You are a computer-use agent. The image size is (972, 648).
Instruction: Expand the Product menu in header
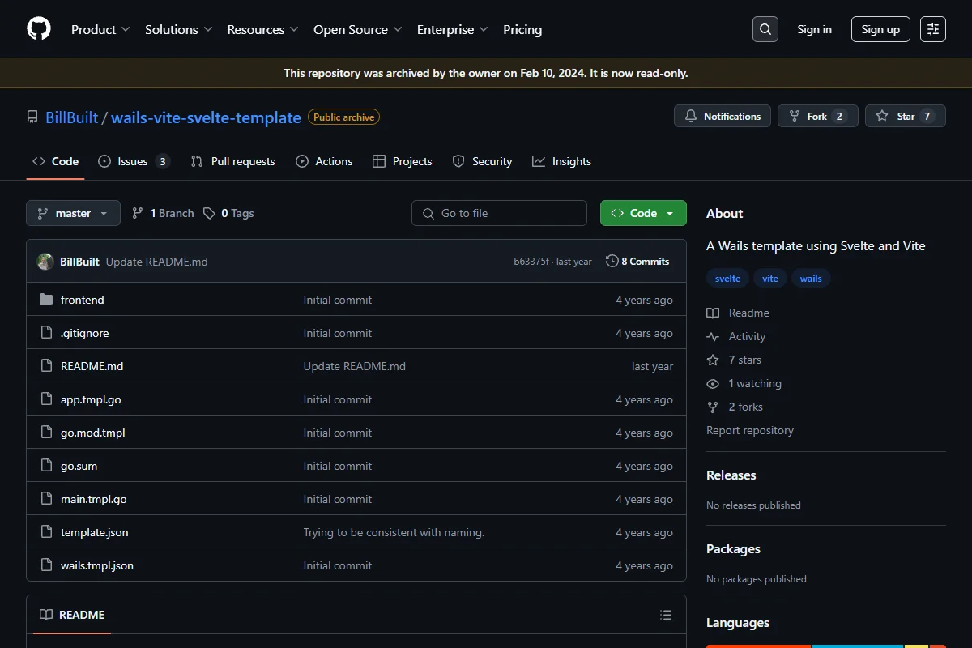click(100, 29)
